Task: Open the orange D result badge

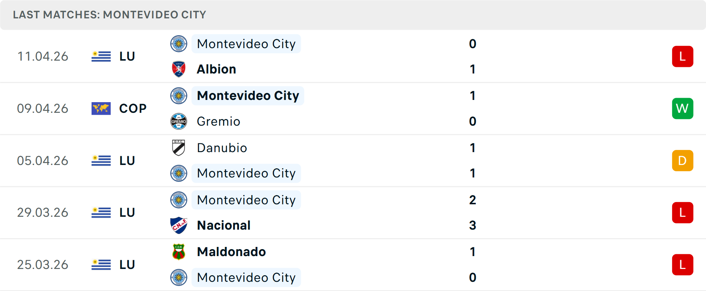Action: pyautogui.click(x=682, y=161)
